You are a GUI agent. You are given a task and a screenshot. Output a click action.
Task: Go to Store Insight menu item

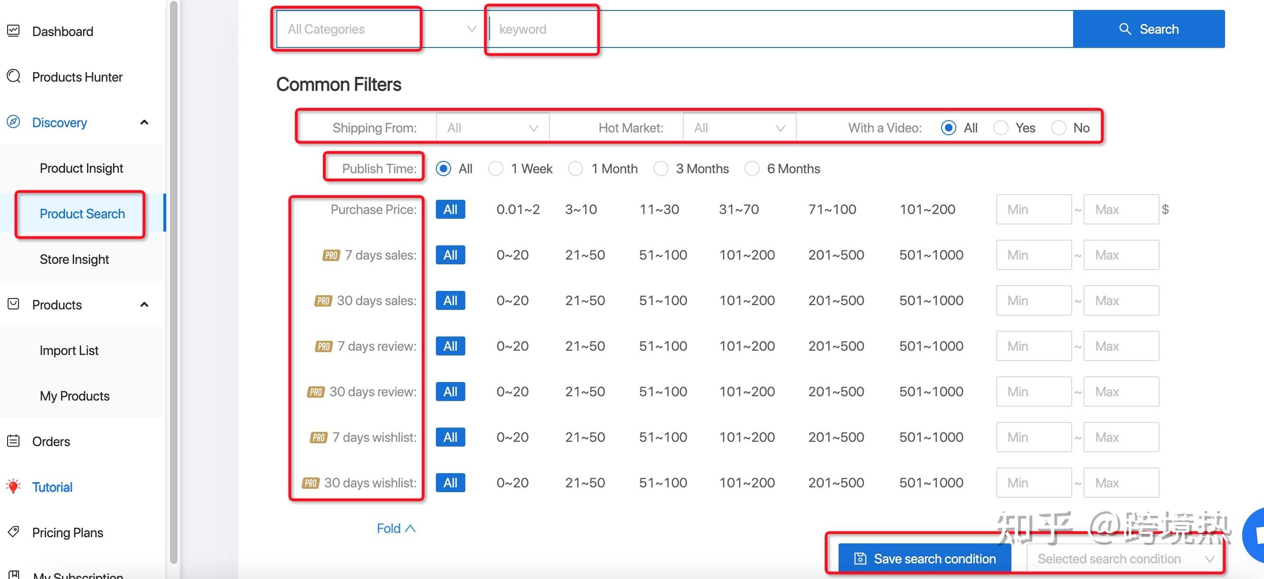pyautogui.click(x=74, y=259)
